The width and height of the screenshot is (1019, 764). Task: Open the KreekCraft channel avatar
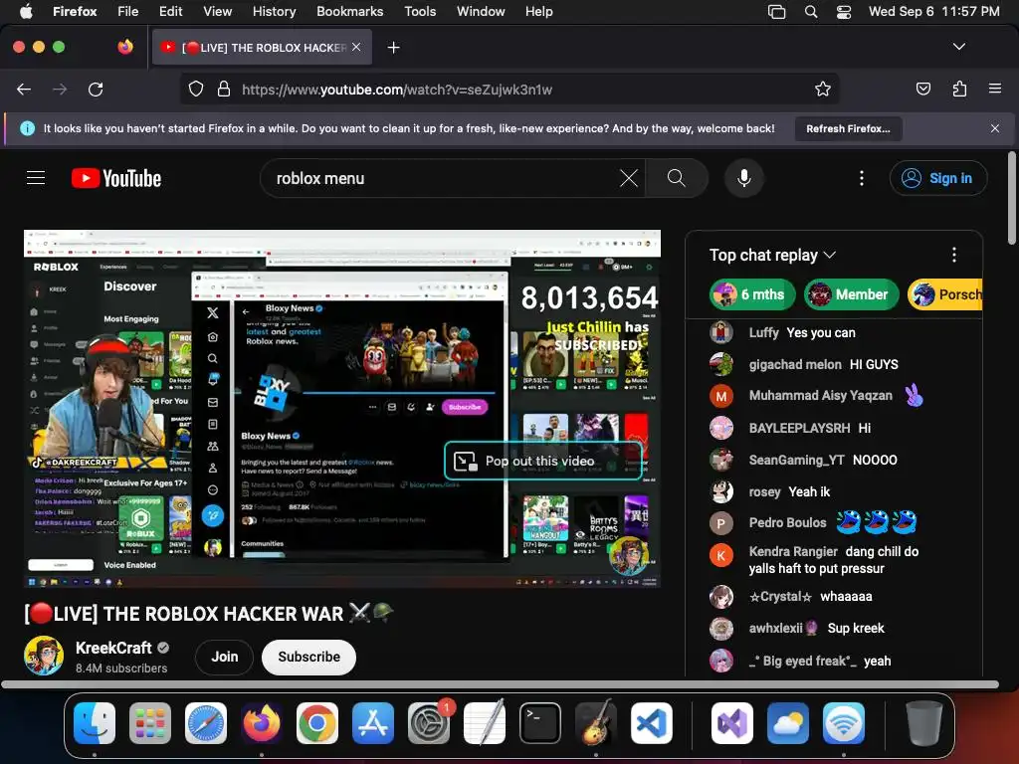point(44,657)
